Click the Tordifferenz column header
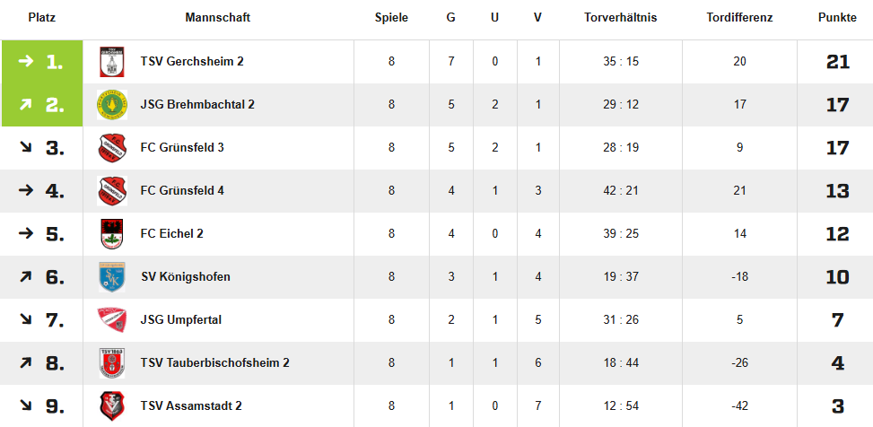873x427 pixels. coord(740,18)
